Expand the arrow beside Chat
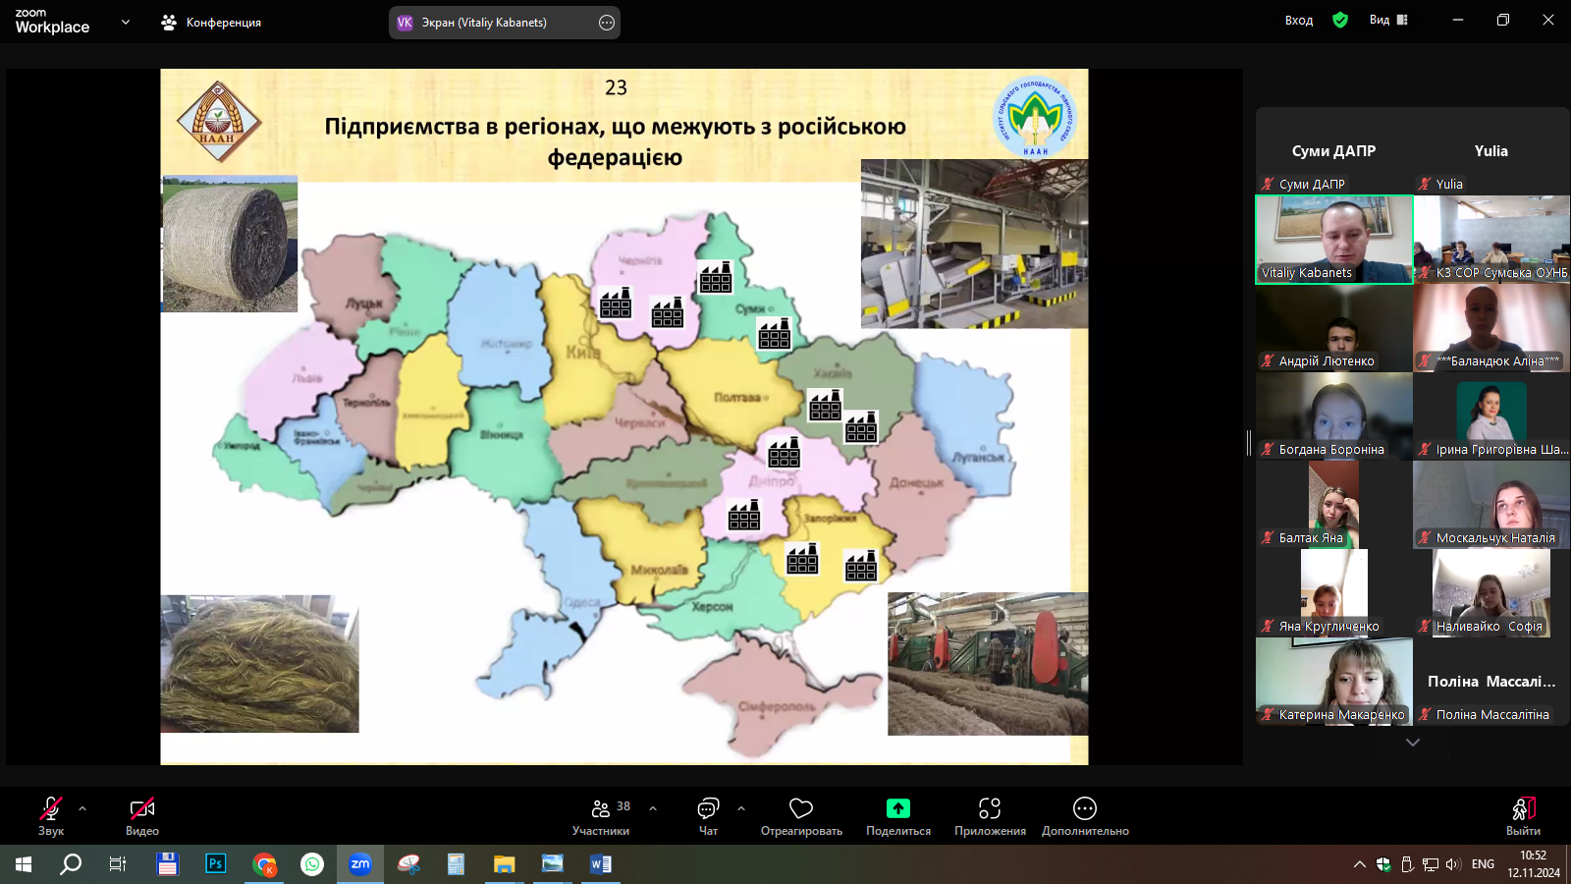Viewport: 1571px width, 884px height. point(741,808)
